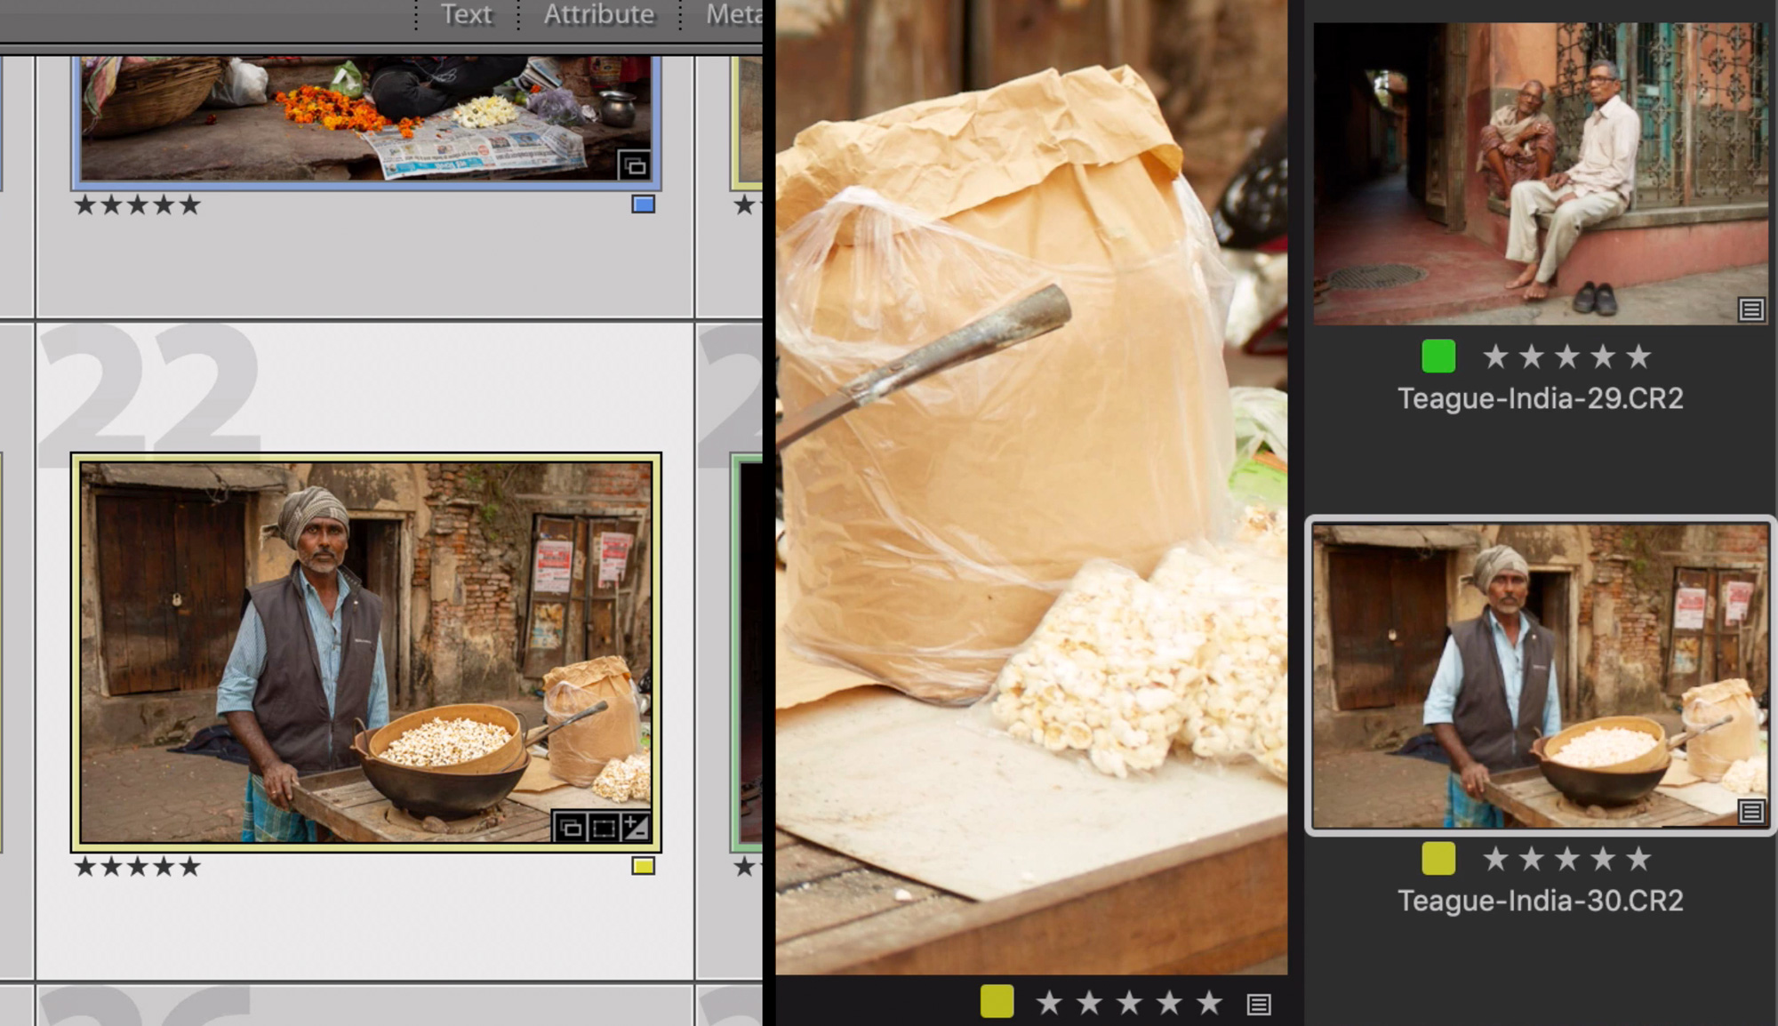Click metadata badge on Teague-India-29 thumbnail
Screen dimensions: 1778x1026
[x=1750, y=309]
